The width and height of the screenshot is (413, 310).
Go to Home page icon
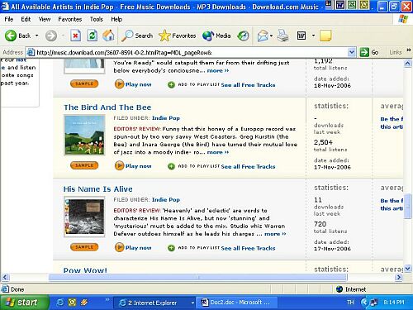(108, 36)
